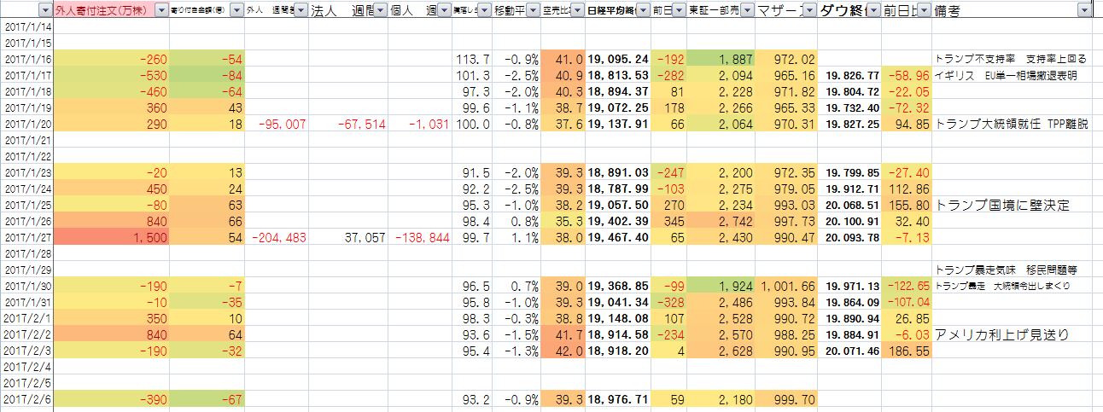The image size is (1103, 412).
Task: Open filter dropdown for 移動平 column
Action: (532, 10)
